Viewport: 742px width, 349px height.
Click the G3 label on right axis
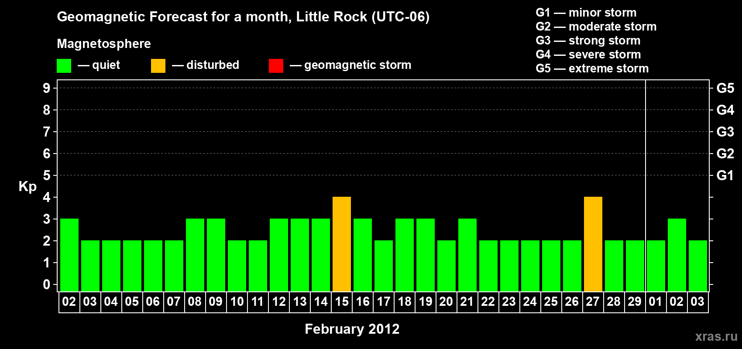tap(725, 132)
